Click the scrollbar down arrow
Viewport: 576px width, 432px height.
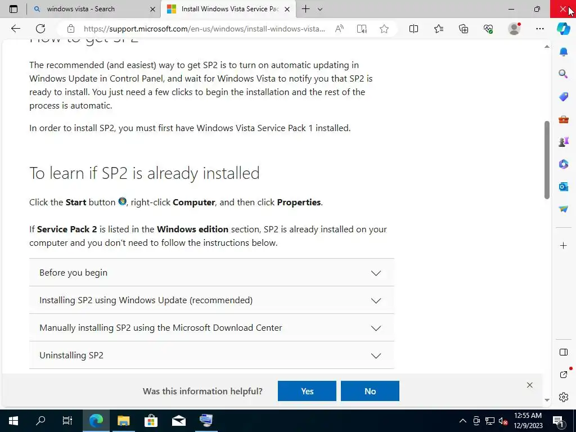coord(547,400)
